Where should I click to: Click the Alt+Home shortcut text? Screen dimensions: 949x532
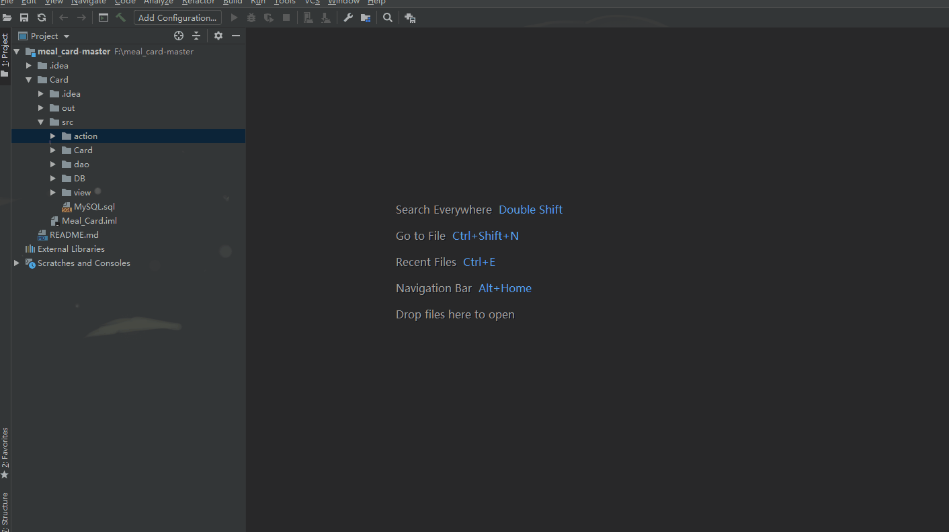[x=505, y=288]
